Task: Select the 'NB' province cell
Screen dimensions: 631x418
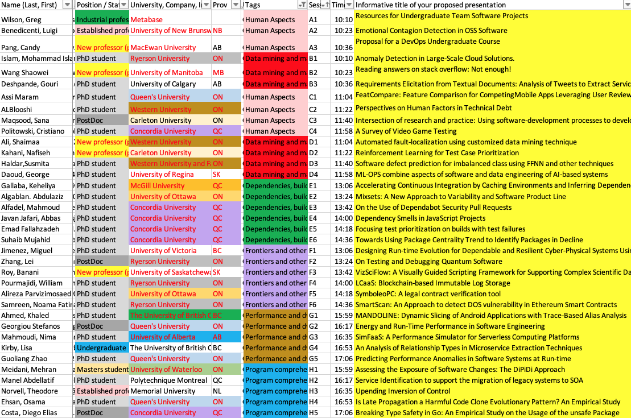Action: (226, 31)
